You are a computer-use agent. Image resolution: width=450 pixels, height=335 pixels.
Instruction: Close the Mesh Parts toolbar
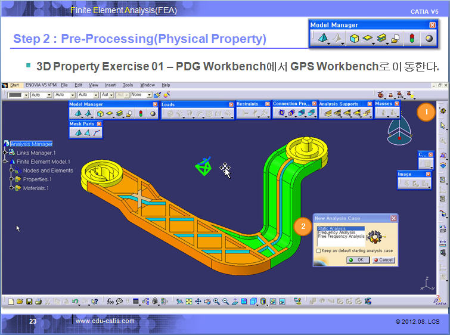(x=100, y=124)
